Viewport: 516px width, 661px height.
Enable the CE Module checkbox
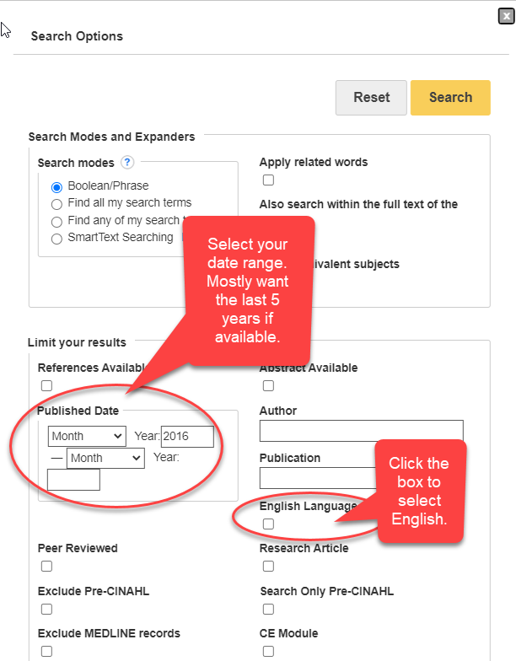tap(268, 651)
